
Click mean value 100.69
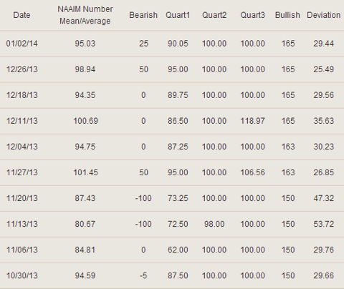click(x=85, y=121)
